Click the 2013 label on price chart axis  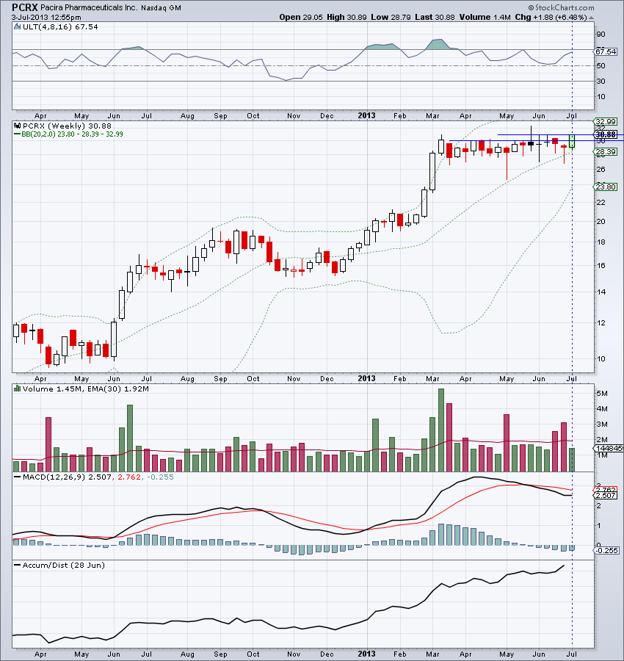366,379
